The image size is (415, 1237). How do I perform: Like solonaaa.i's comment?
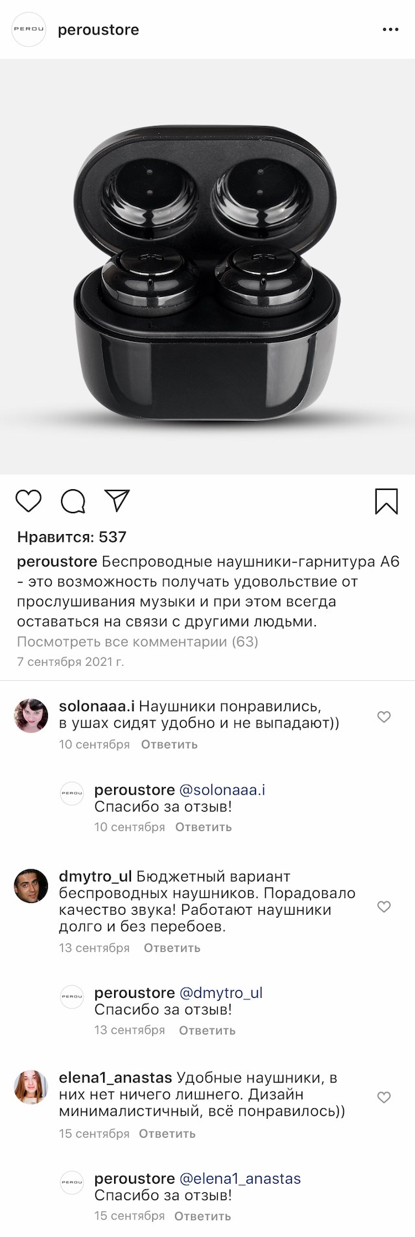coord(384,717)
